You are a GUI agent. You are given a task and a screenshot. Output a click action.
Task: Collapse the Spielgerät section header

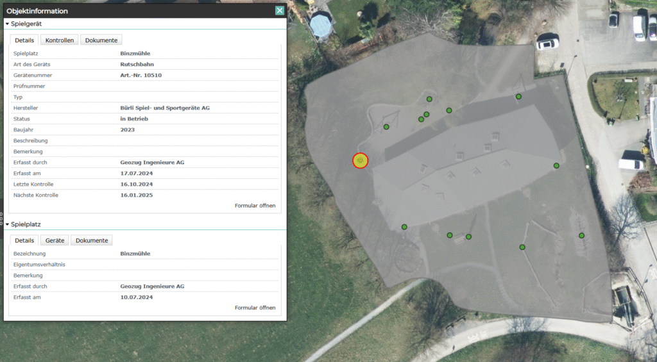click(8, 24)
